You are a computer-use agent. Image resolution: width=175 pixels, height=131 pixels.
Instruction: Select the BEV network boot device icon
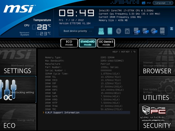click(162, 31)
